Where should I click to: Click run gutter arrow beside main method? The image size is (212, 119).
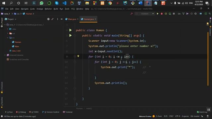[71, 35]
